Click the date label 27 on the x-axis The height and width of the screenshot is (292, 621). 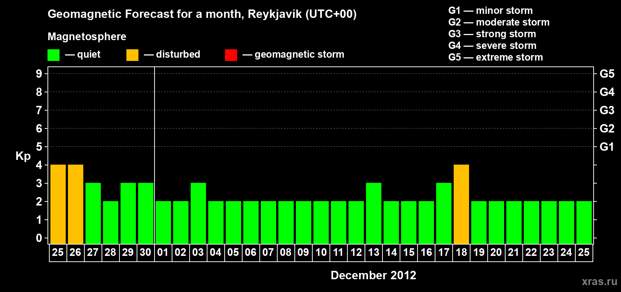pos(93,253)
